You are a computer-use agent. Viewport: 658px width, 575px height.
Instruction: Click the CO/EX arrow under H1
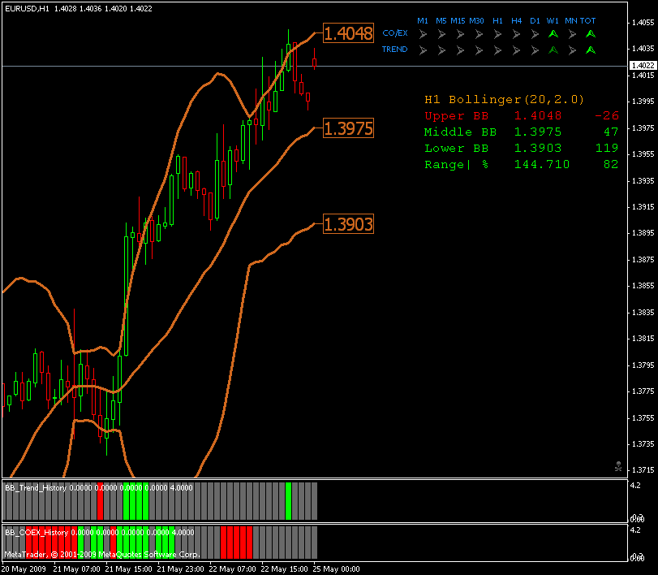point(497,34)
